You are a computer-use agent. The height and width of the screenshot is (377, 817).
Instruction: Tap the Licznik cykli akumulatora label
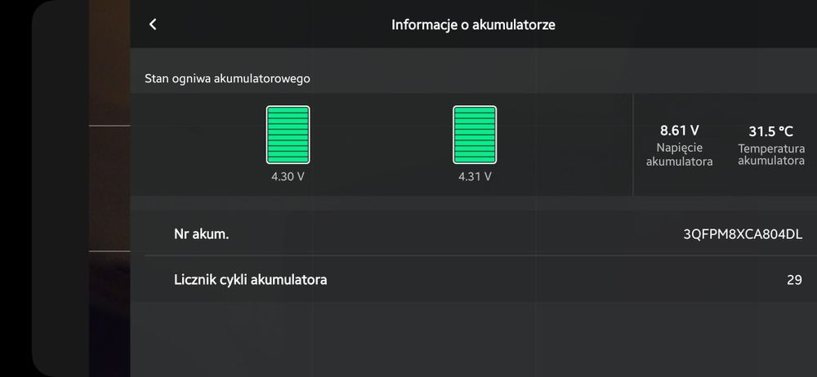tap(250, 280)
